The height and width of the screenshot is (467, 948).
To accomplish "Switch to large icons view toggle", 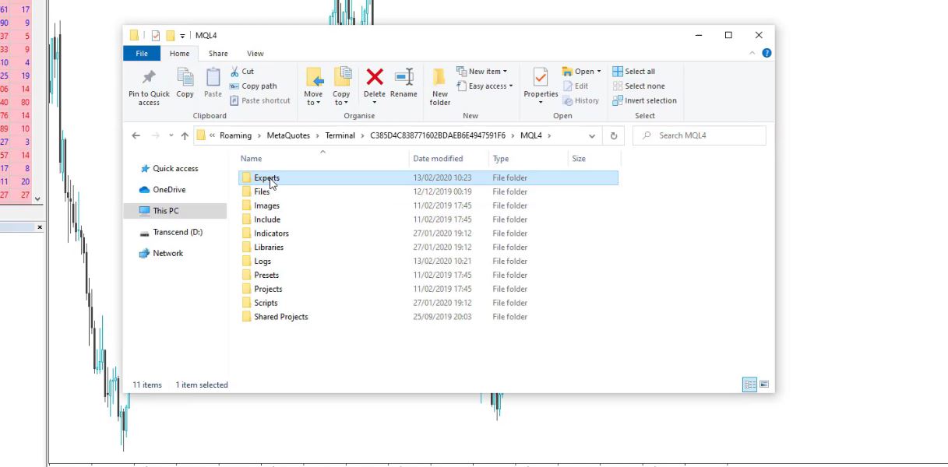I will [764, 384].
